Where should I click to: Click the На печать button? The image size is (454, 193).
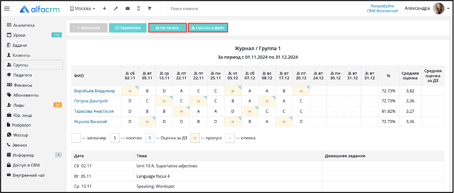(167, 28)
